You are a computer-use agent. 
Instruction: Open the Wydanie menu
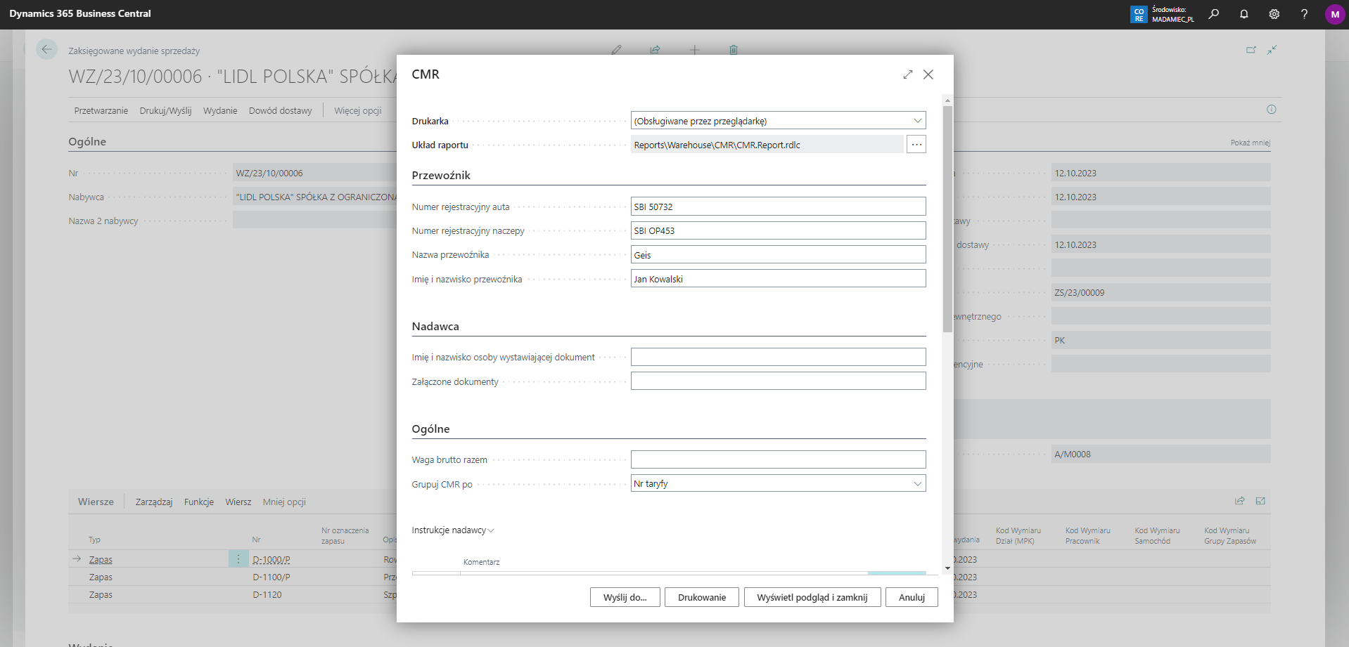(x=220, y=110)
